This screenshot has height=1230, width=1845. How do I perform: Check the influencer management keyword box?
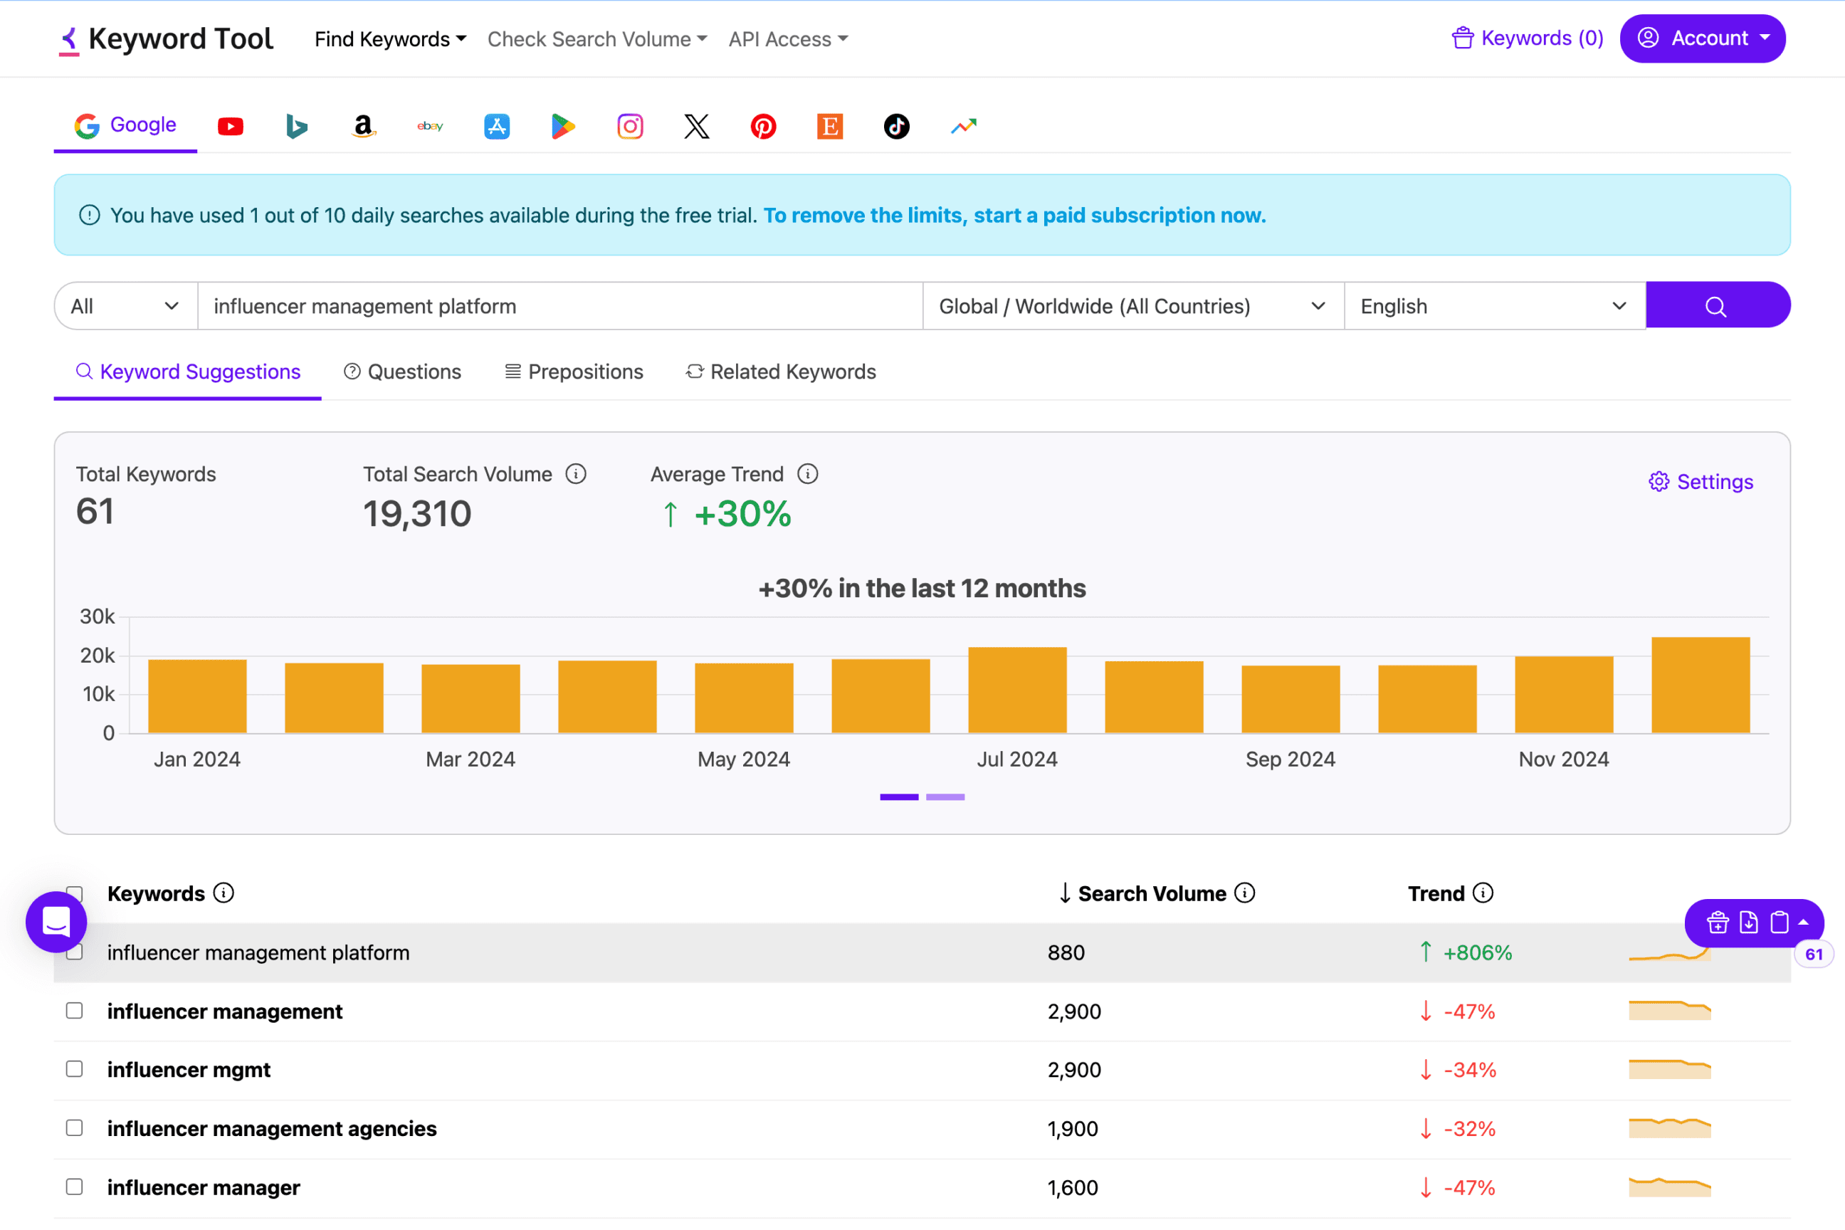coord(75,1010)
